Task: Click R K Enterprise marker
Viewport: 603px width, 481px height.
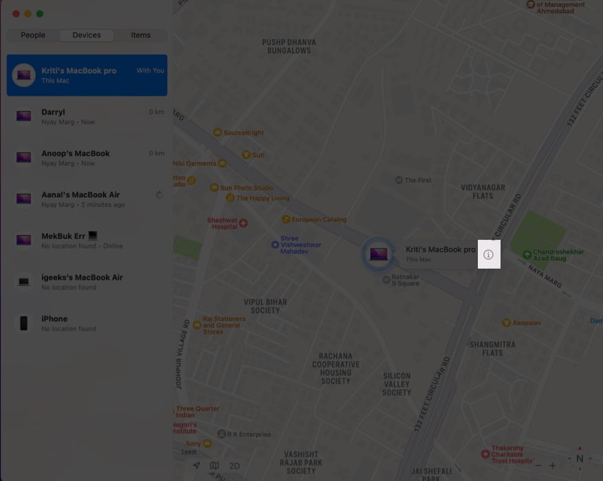Action: (222, 434)
